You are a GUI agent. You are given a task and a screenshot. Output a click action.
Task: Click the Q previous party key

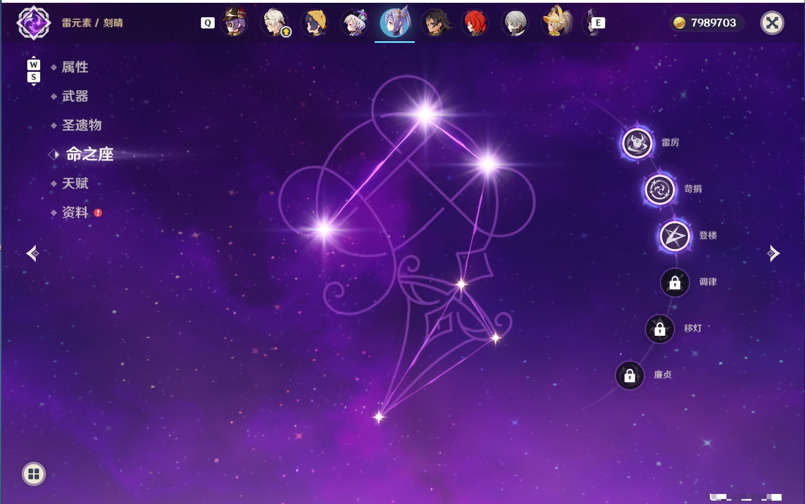coord(207,23)
